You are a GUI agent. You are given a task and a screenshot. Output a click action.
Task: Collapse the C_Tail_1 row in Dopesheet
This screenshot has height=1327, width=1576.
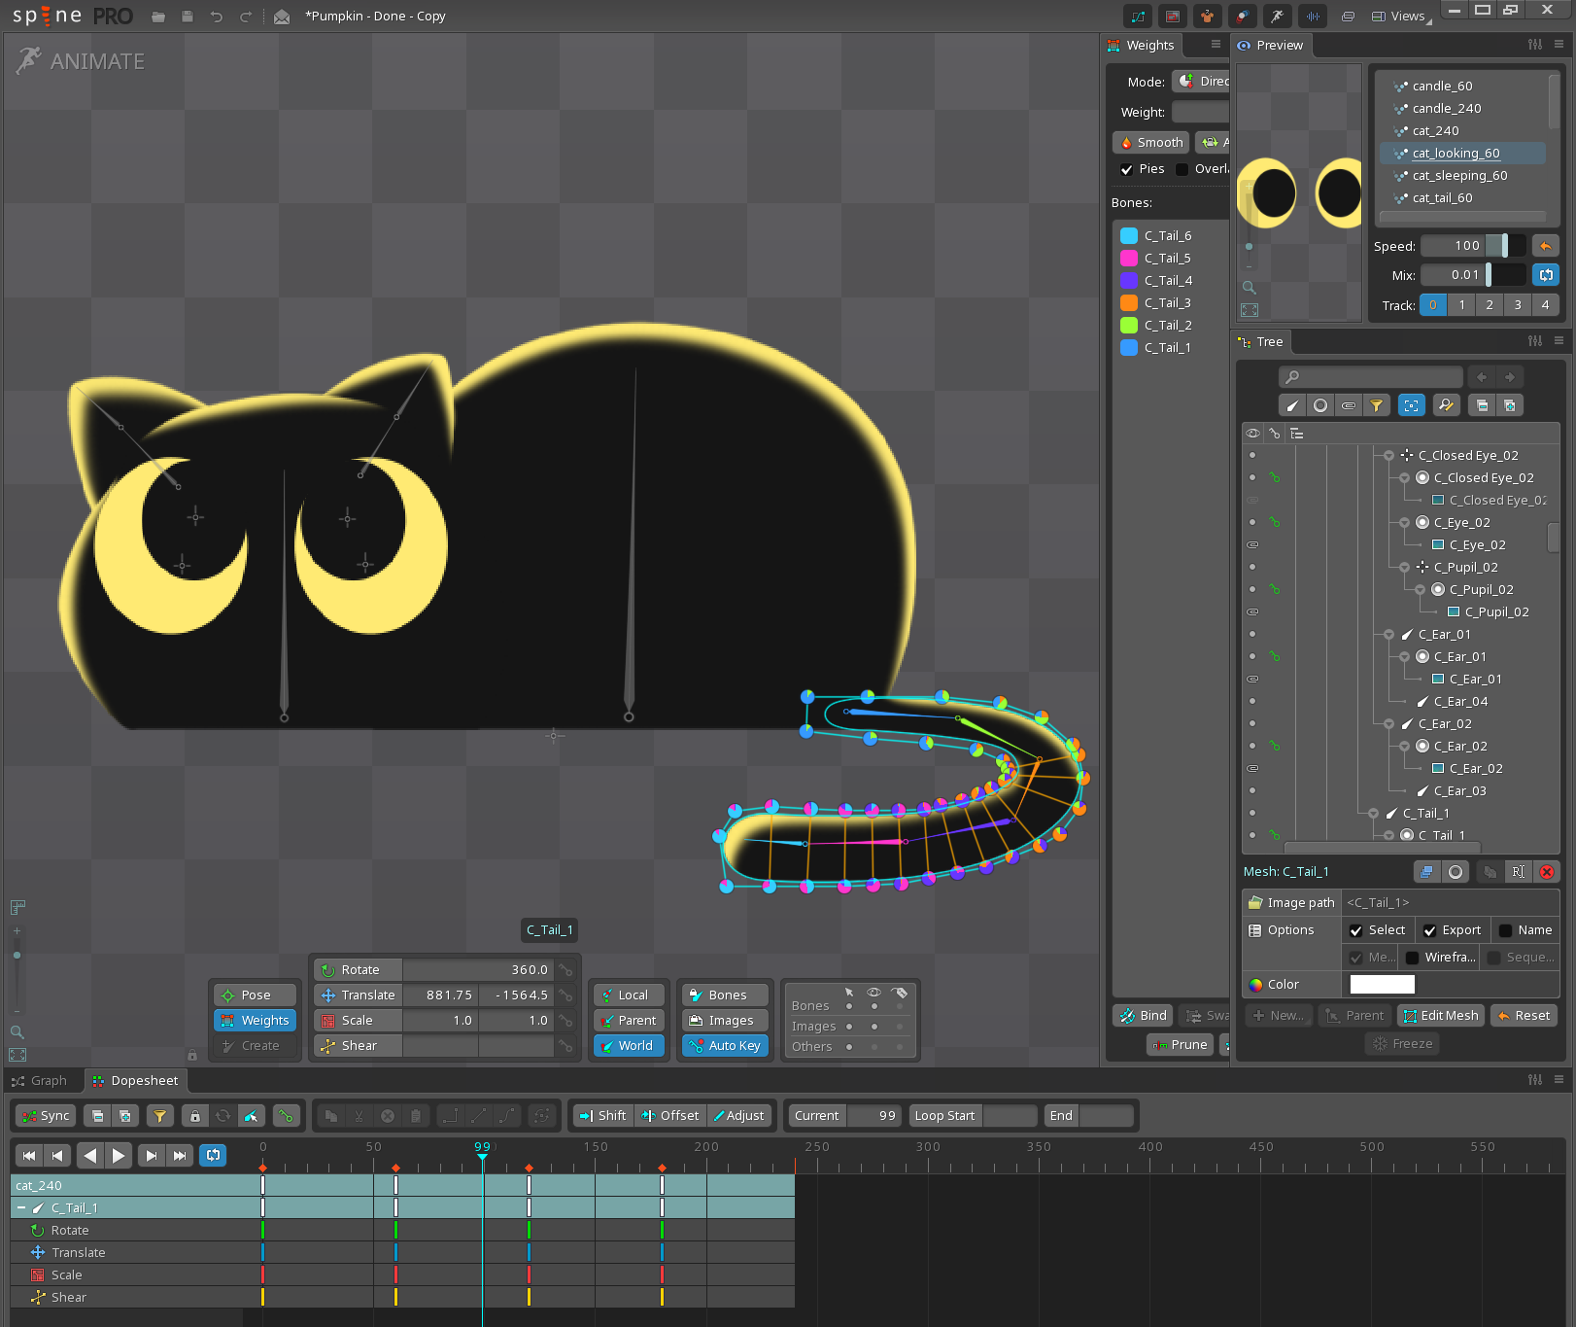click(21, 1207)
